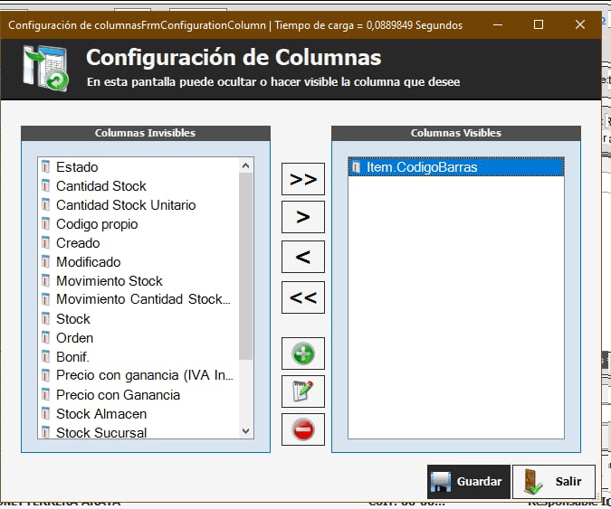The height and width of the screenshot is (509, 611).
Task: Click the single > move right button
Action: pos(303,217)
